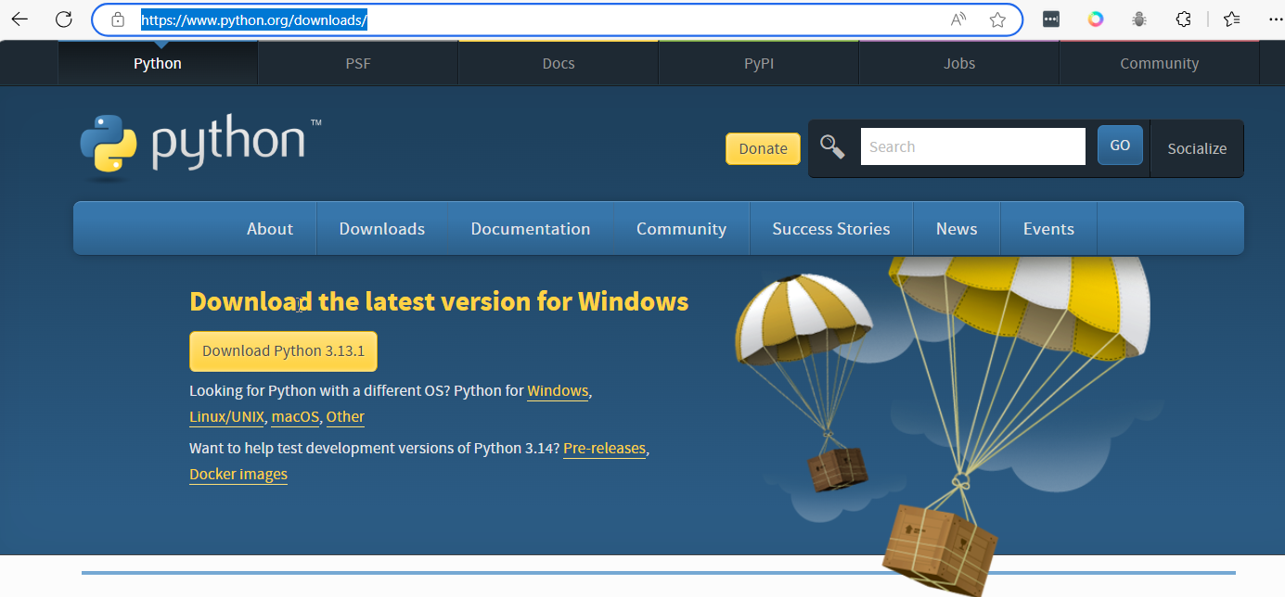The height and width of the screenshot is (597, 1285).
Task: Switch to the Python top tab
Action: [x=158, y=63]
